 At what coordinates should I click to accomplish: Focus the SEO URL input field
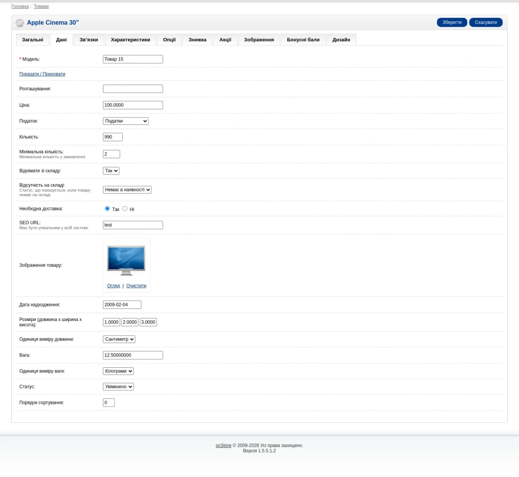point(133,225)
